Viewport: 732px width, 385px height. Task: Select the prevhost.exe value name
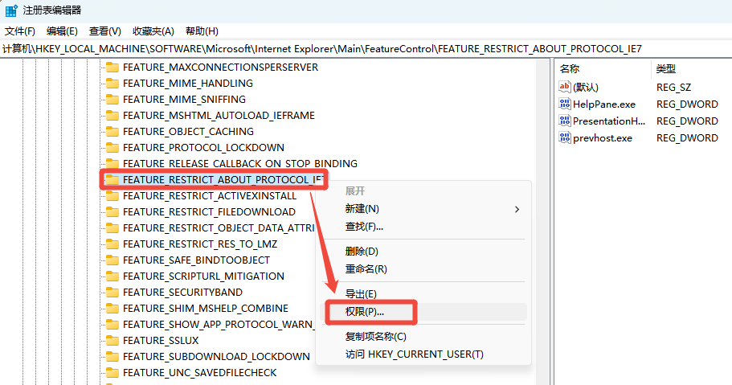pyautogui.click(x=603, y=137)
